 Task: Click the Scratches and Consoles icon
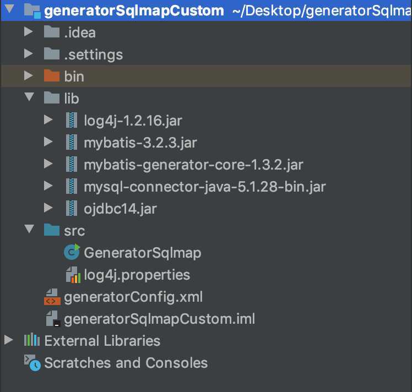click(32, 363)
